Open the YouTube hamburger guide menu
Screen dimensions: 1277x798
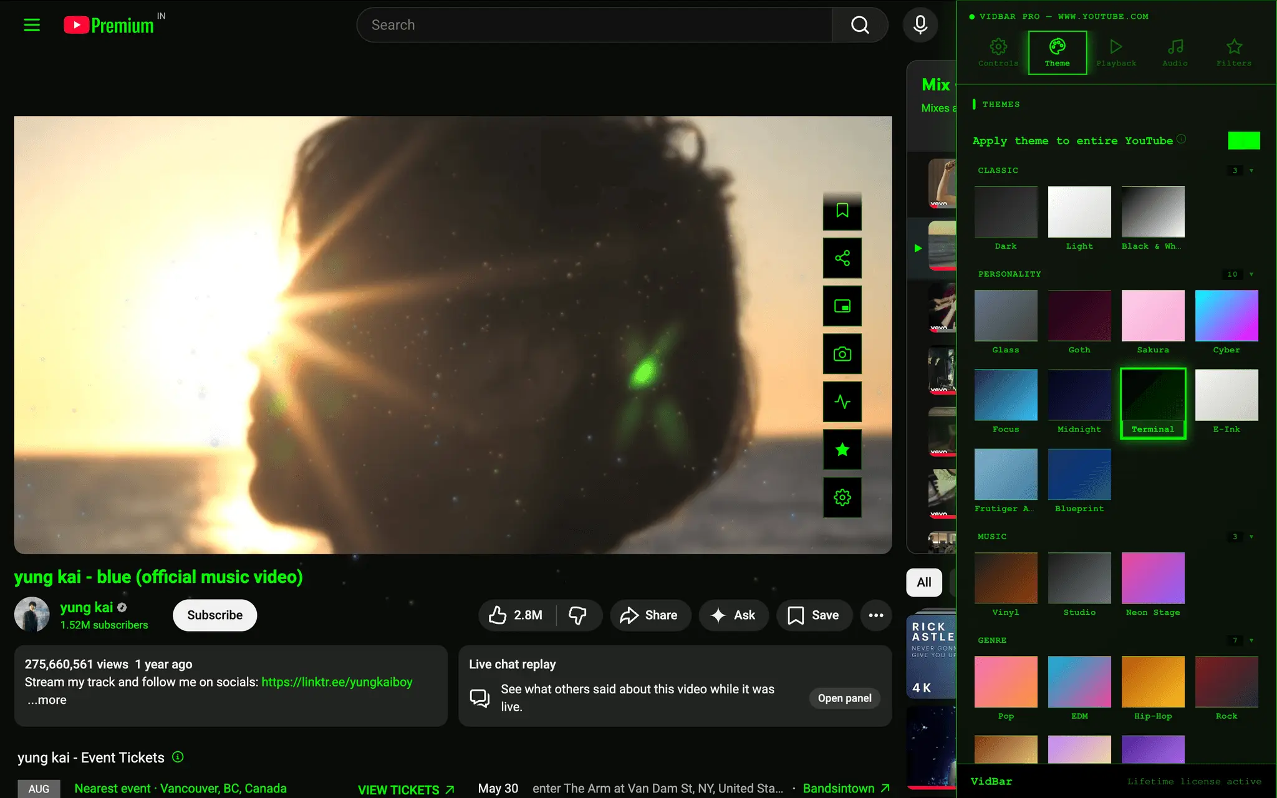[x=32, y=25]
